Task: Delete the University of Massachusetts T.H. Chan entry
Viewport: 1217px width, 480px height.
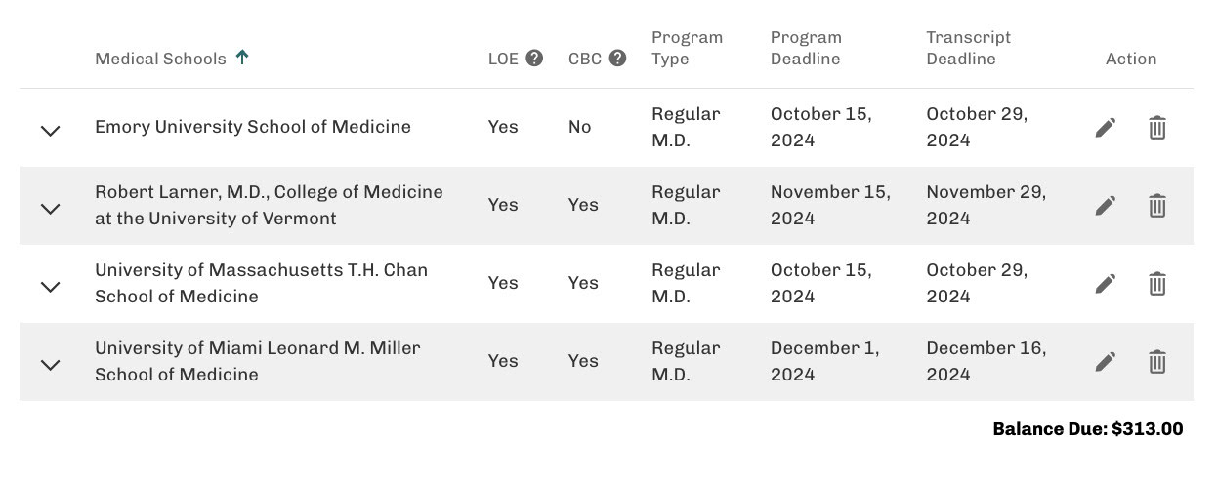Action: click(1156, 284)
